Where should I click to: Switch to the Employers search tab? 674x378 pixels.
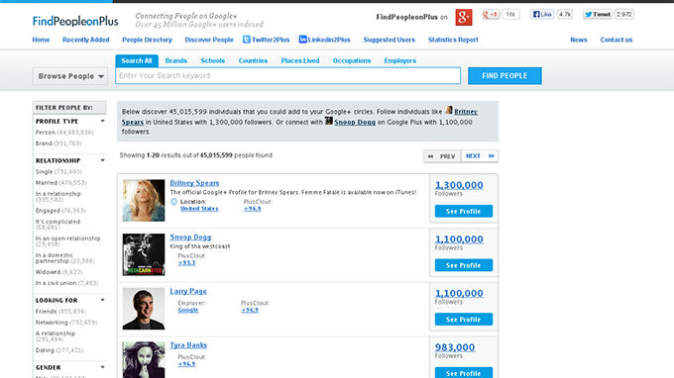point(399,61)
